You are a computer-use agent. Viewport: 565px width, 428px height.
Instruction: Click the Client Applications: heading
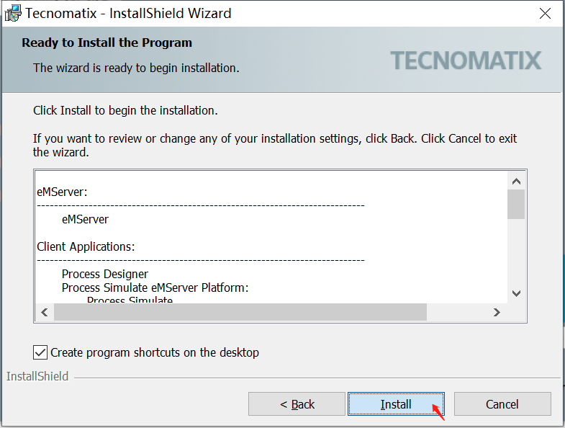pos(86,247)
